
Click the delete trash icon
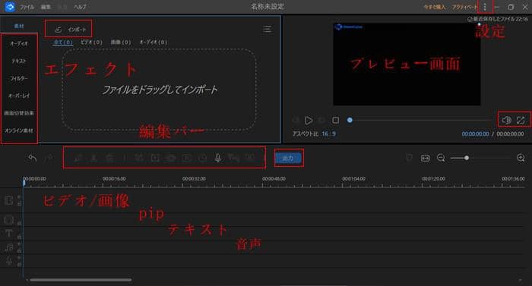[x=109, y=158]
